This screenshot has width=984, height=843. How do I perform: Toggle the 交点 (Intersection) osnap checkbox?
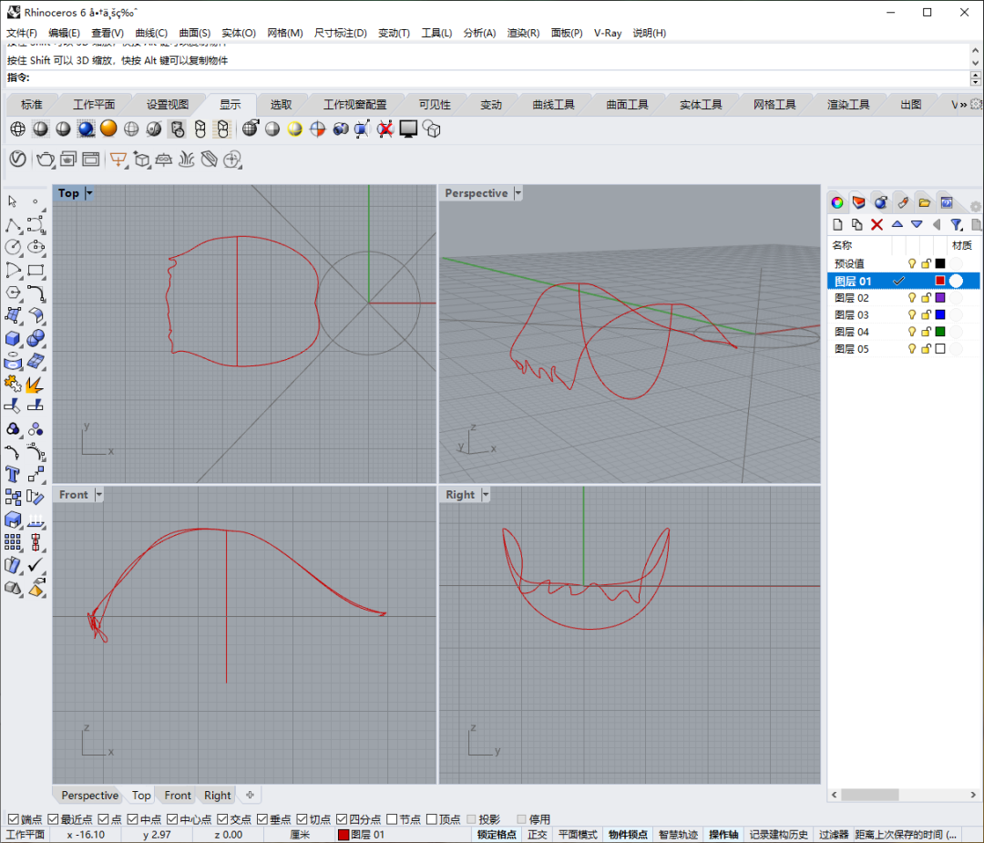click(x=223, y=819)
